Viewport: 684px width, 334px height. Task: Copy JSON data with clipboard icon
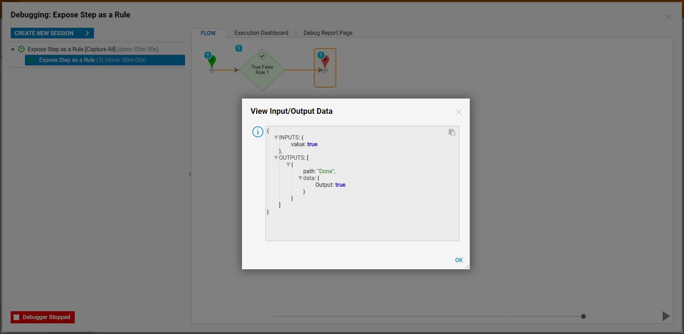pos(452,132)
